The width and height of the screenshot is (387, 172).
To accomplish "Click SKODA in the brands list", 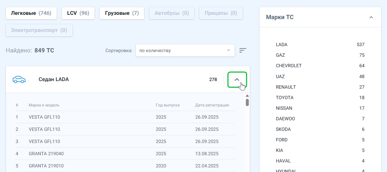I will tap(320, 129).
